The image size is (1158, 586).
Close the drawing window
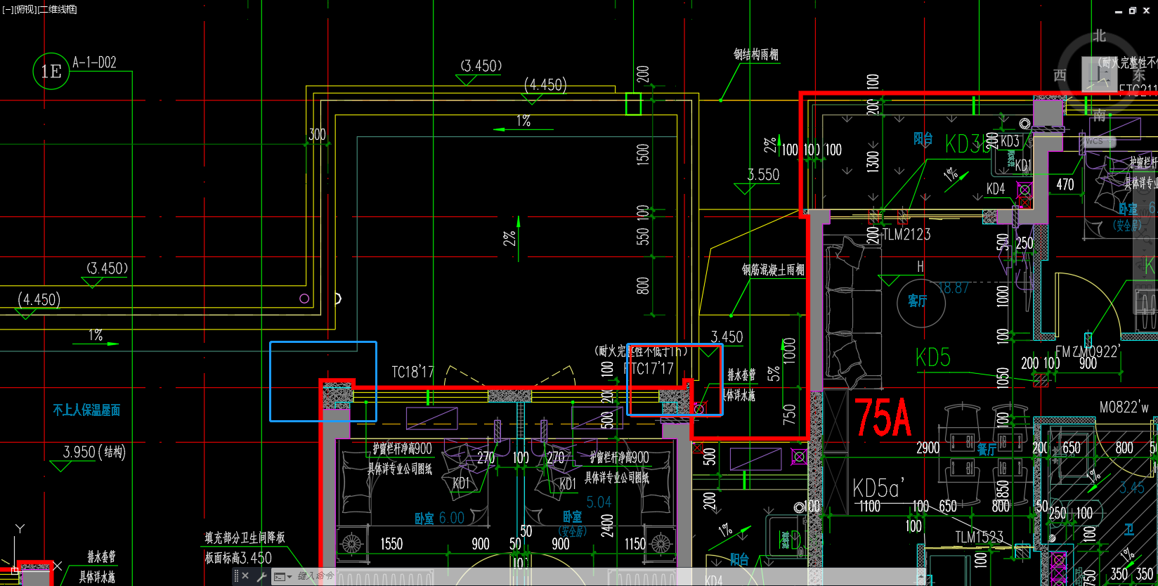coord(1146,11)
